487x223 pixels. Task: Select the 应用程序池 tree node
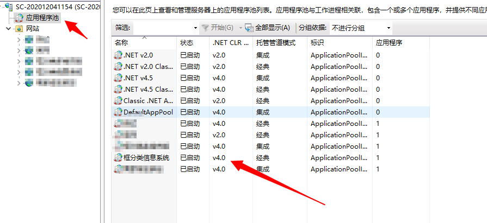click(42, 18)
